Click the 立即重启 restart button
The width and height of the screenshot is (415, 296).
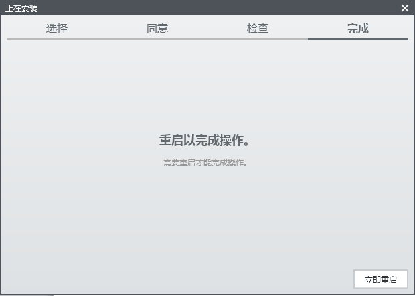[x=380, y=279]
